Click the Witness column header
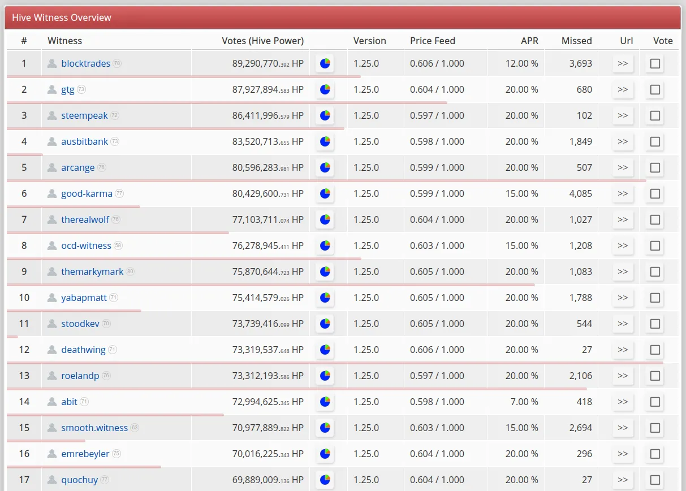 (x=64, y=41)
